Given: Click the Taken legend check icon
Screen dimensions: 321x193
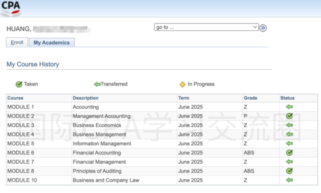Looking at the screenshot, I should [x=19, y=84].
